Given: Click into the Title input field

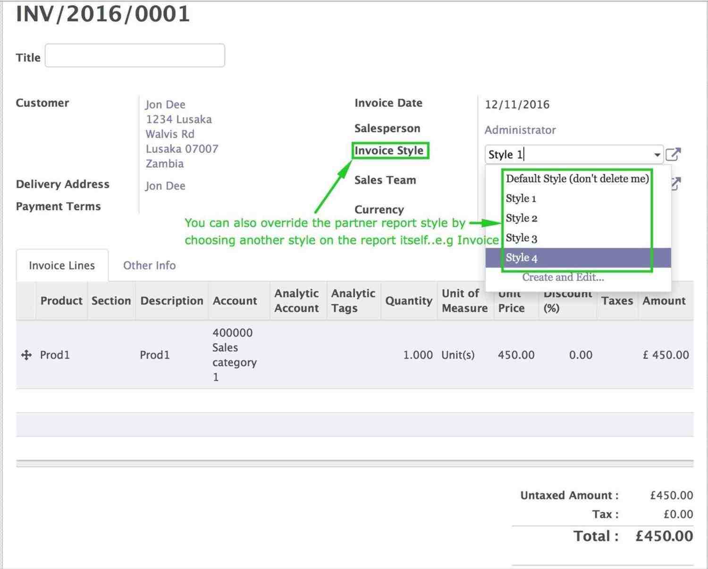Looking at the screenshot, I should pyautogui.click(x=135, y=56).
